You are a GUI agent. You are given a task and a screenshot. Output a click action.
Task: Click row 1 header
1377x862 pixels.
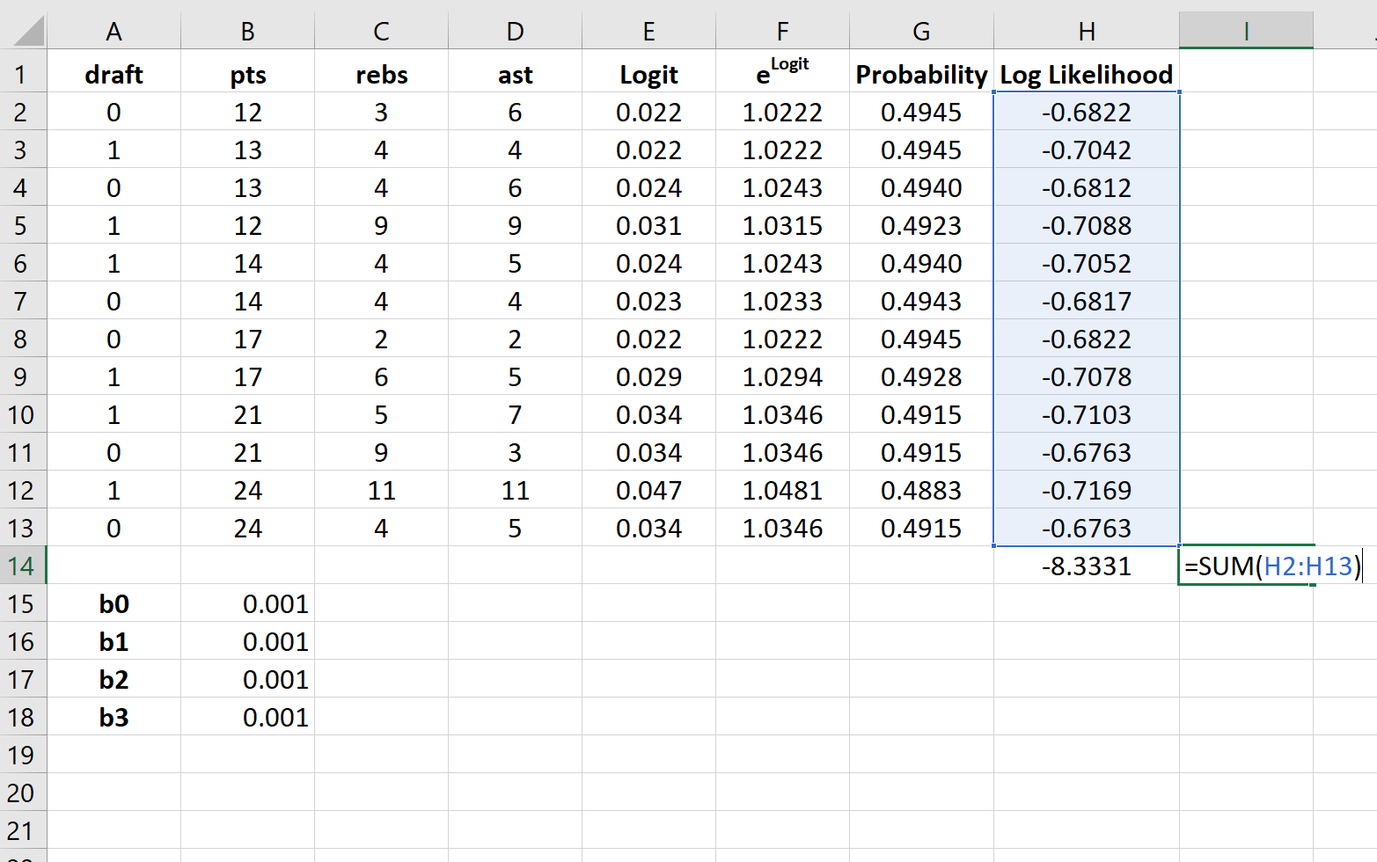tap(22, 75)
